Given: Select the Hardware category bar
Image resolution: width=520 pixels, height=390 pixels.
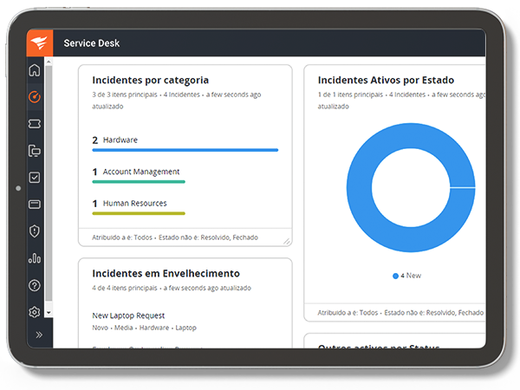Looking at the screenshot, I should [x=185, y=150].
